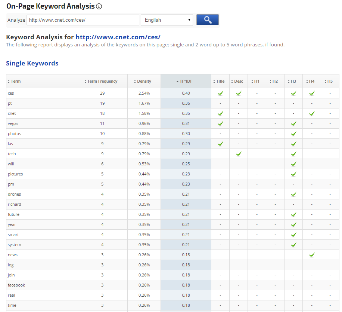Screen dimensions: 342x312
Task: Sort table by Term Frequency column
Action: click(x=102, y=81)
